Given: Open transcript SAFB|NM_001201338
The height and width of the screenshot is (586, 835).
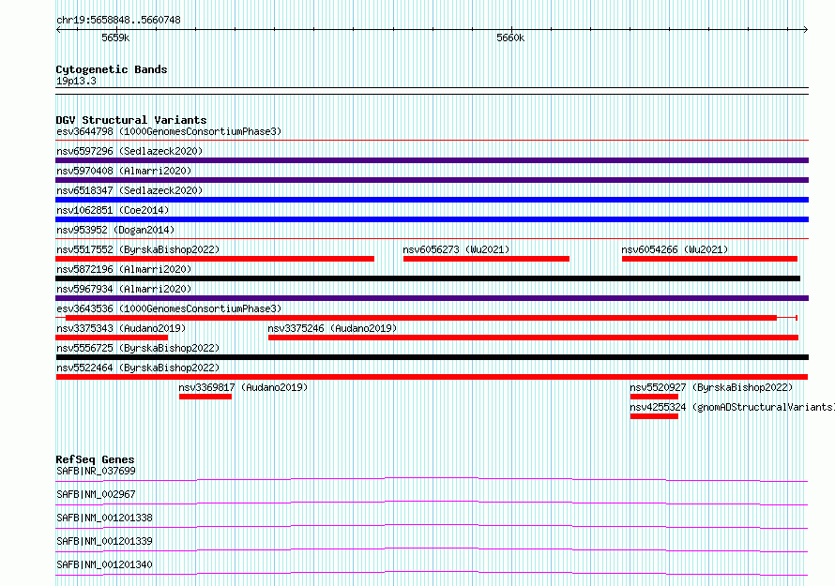Looking at the screenshot, I should click(104, 518).
